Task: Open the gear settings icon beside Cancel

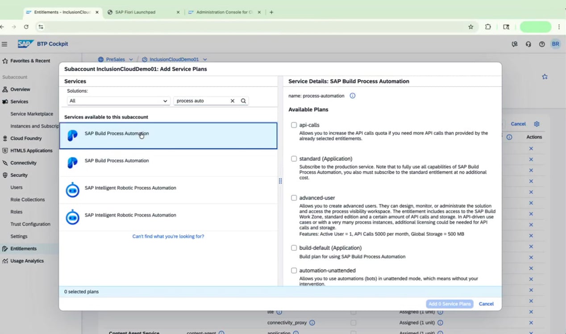Action: click(537, 124)
